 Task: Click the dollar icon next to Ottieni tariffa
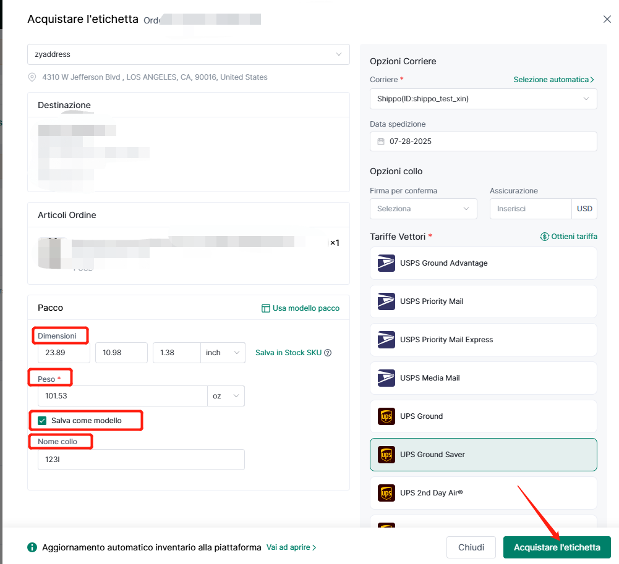pyautogui.click(x=544, y=236)
